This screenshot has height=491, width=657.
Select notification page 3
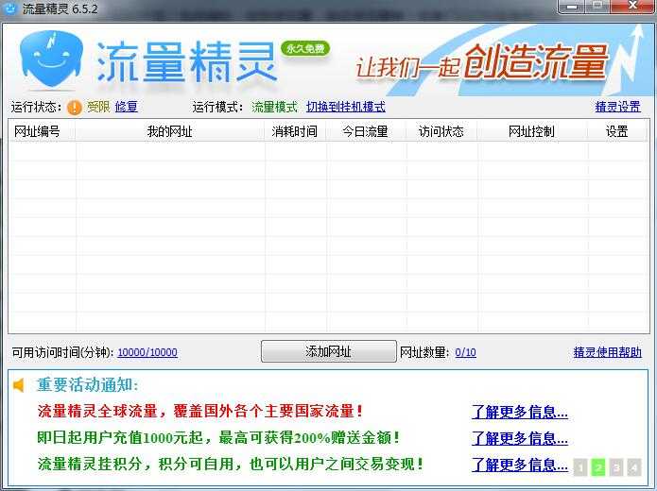point(616,466)
